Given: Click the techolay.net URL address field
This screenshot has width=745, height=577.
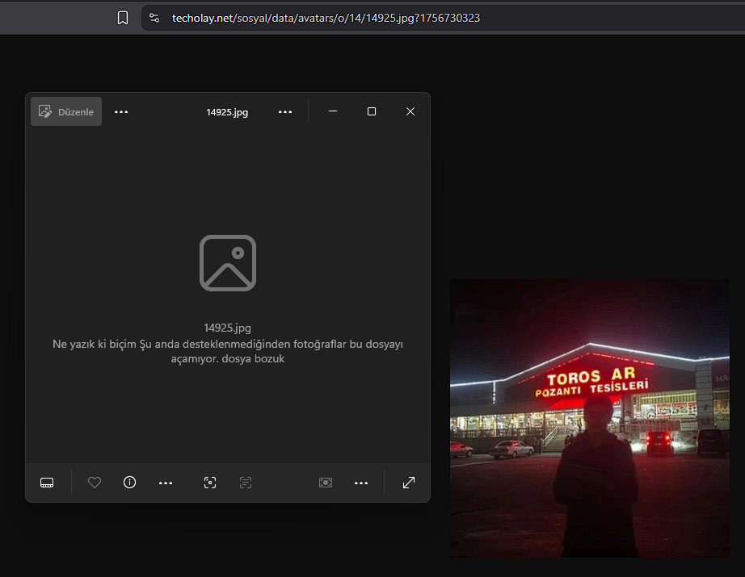Looking at the screenshot, I should point(444,18).
